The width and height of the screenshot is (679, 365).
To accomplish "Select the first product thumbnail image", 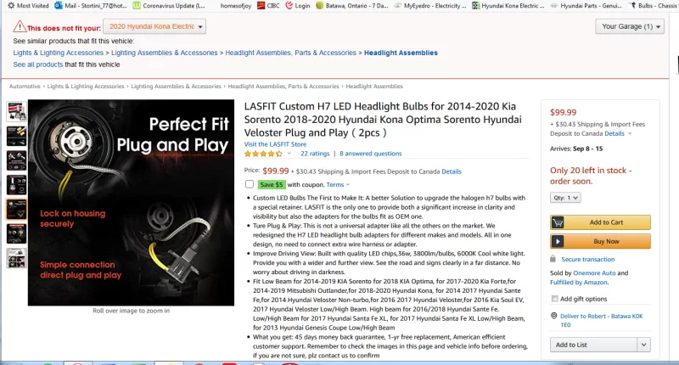I will [16, 112].
